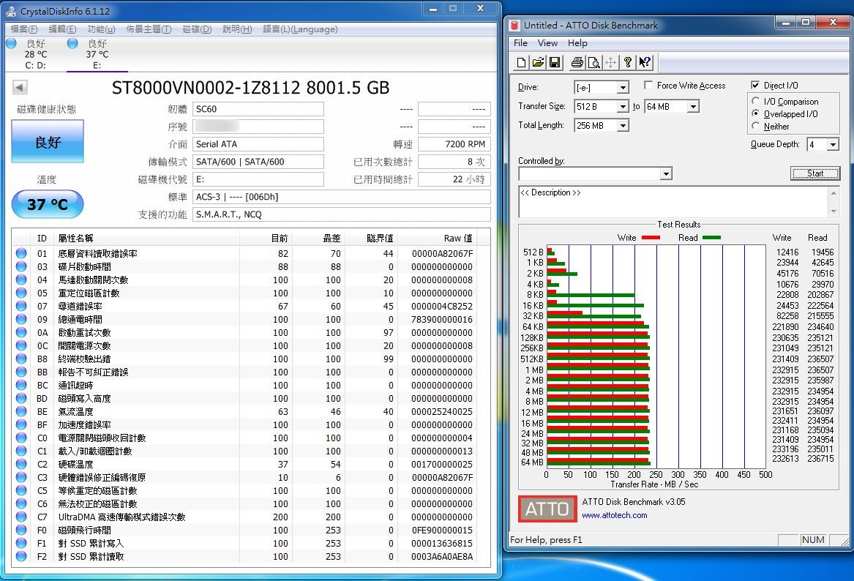
Task: Click description box scroll down arrow
Action: [834, 211]
